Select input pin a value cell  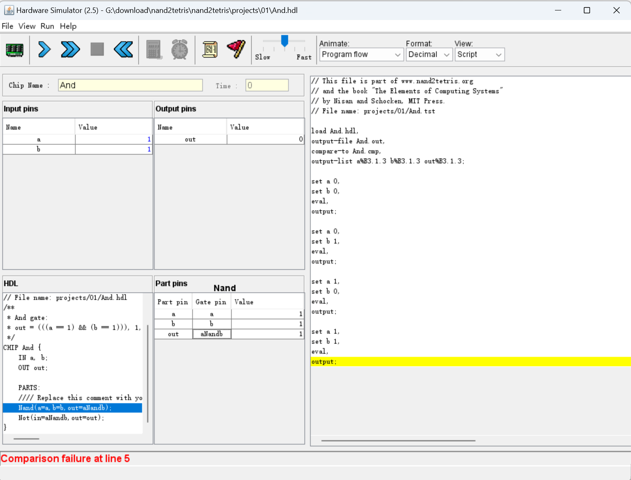[x=114, y=139]
